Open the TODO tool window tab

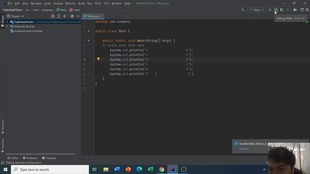coord(13,158)
